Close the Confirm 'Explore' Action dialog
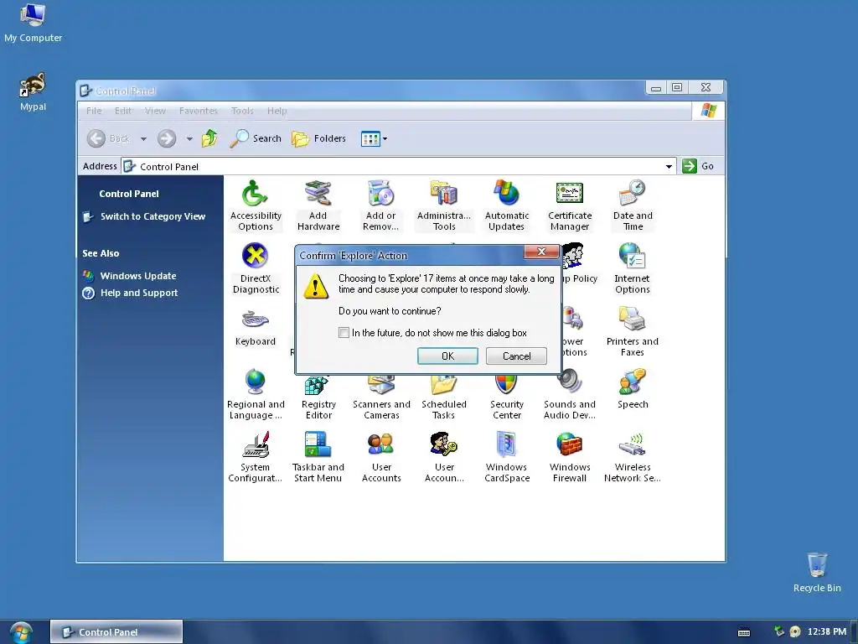858x644 pixels. (x=541, y=252)
